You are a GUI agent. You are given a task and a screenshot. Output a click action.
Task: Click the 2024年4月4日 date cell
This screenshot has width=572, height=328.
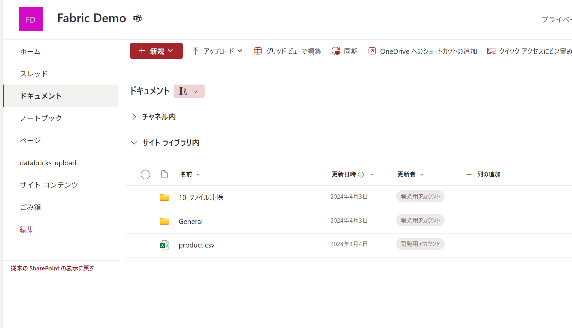pyautogui.click(x=349, y=244)
